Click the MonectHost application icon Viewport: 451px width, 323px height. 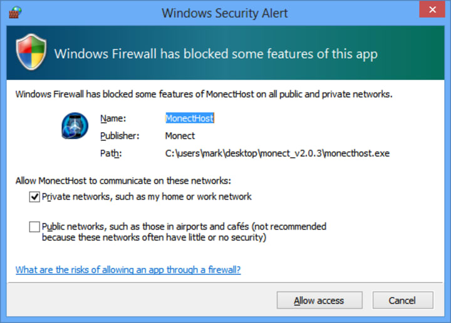coord(75,125)
